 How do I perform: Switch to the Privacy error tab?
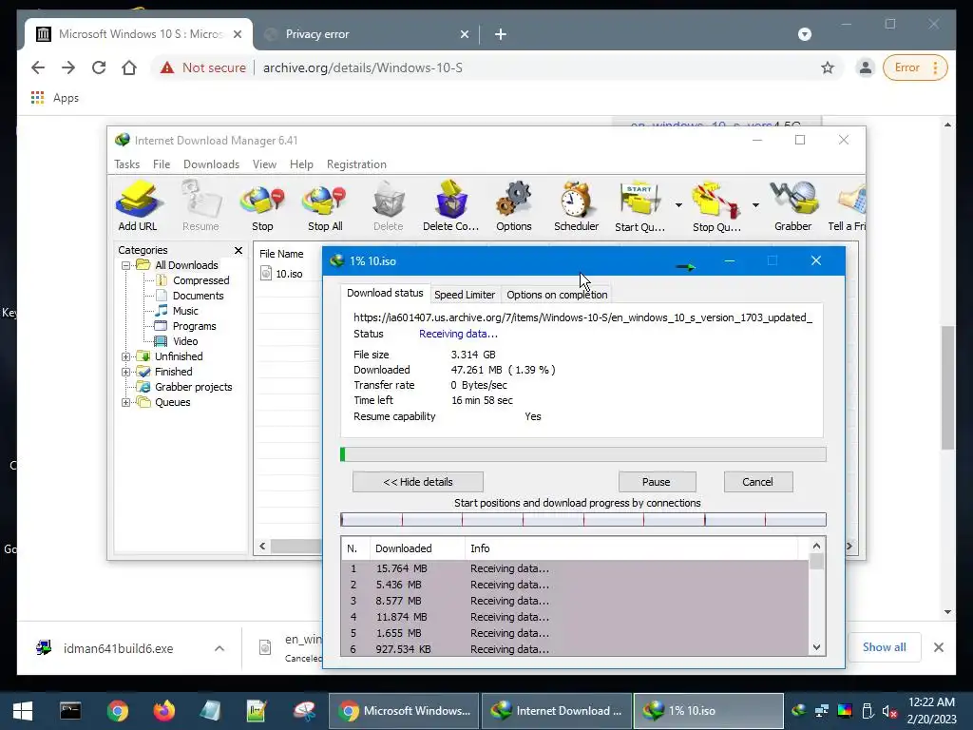tap(366, 34)
